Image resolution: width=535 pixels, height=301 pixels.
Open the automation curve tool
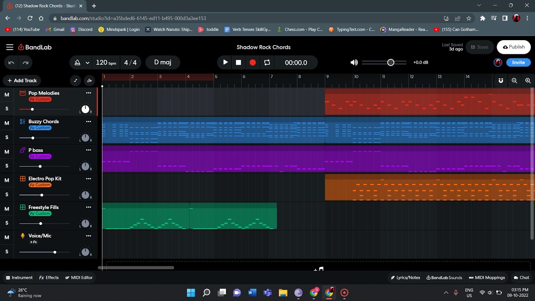tap(76, 81)
